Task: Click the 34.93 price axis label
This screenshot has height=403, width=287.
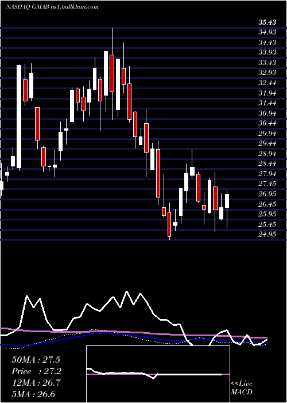Action: [x=267, y=32]
